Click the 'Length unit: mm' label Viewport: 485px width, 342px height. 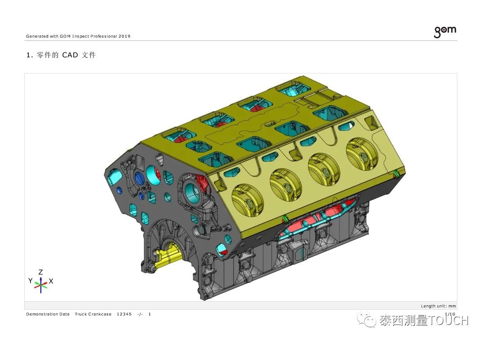(438, 306)
